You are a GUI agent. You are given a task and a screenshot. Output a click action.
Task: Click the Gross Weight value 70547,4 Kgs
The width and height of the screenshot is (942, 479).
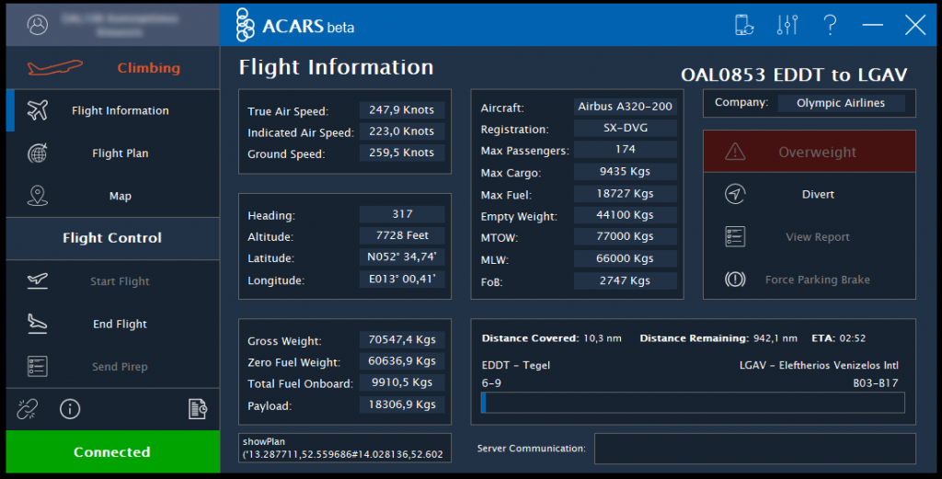[402, 339]
